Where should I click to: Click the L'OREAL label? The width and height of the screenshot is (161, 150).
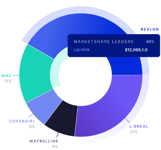139,126
